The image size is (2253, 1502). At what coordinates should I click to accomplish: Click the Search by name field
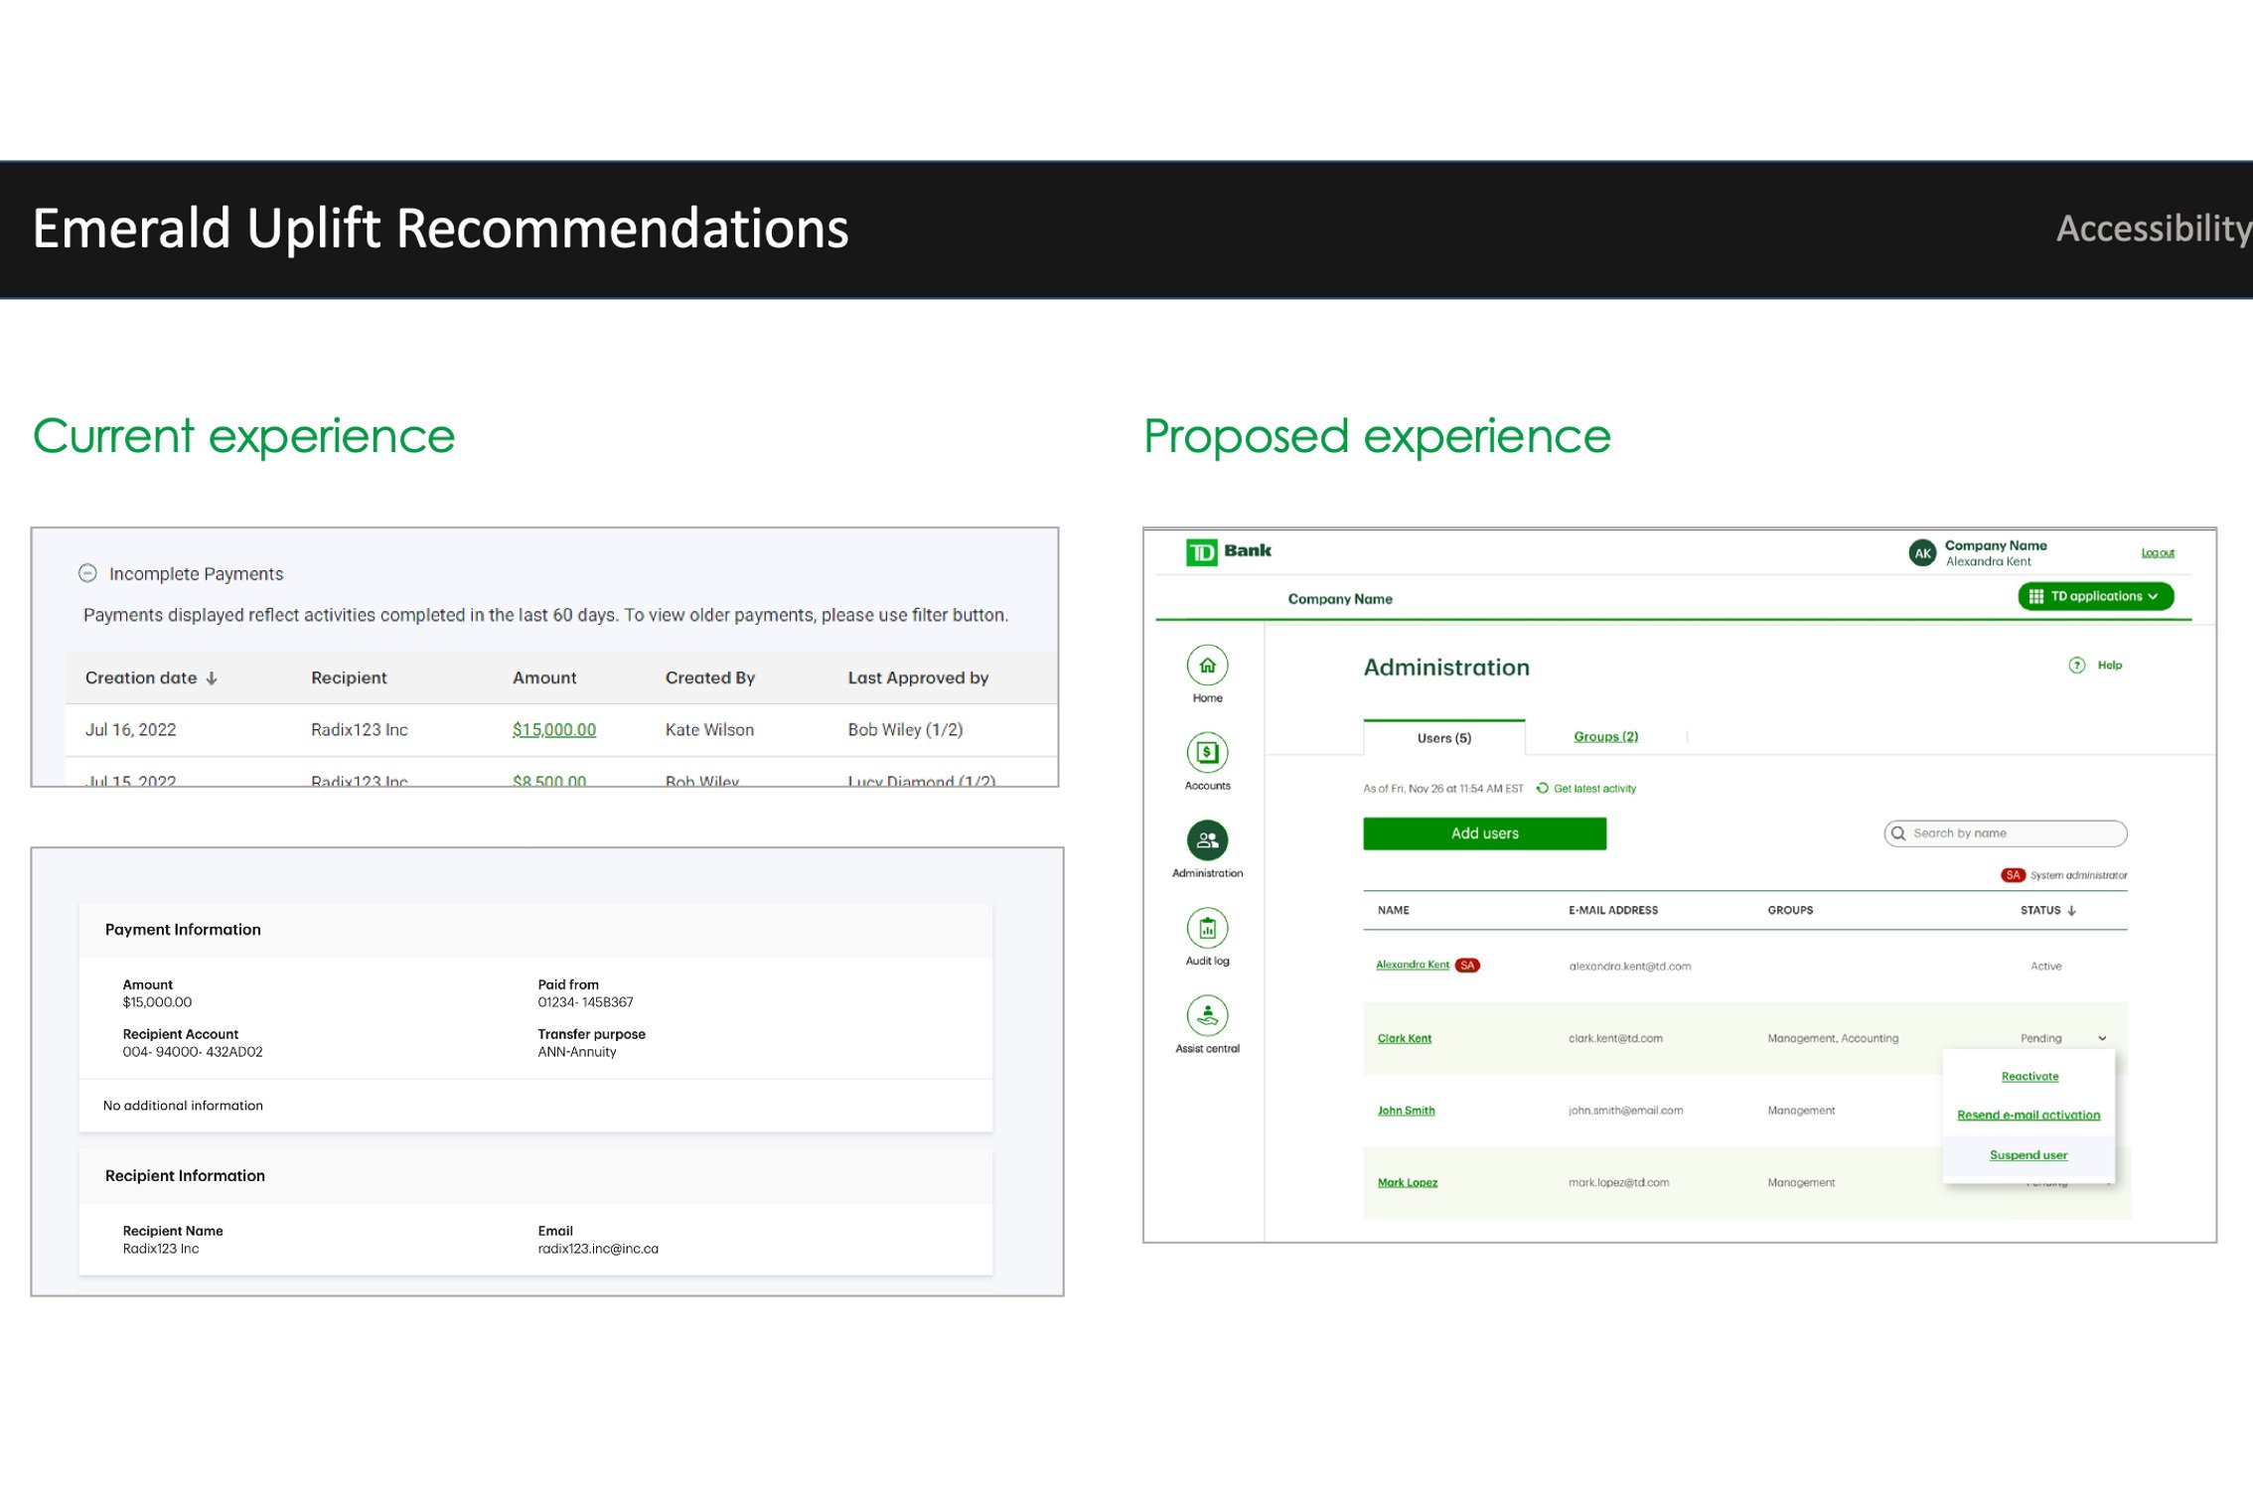(x=2007, y=833)
